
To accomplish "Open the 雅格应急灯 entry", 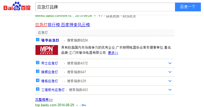I will [x=49, y=81].
